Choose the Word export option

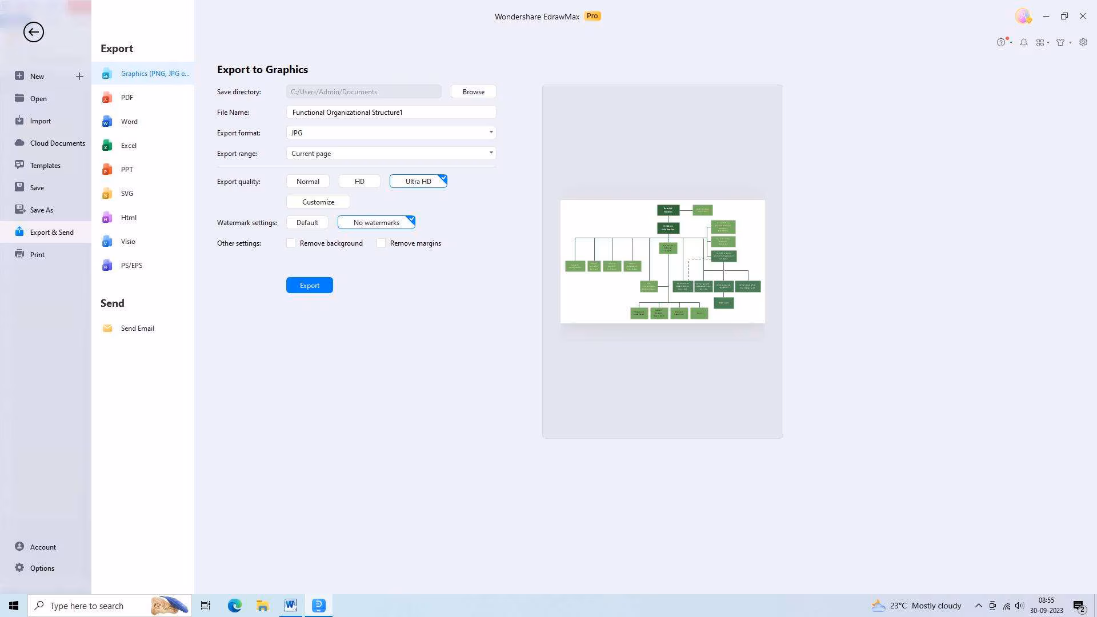click(129, 122)
